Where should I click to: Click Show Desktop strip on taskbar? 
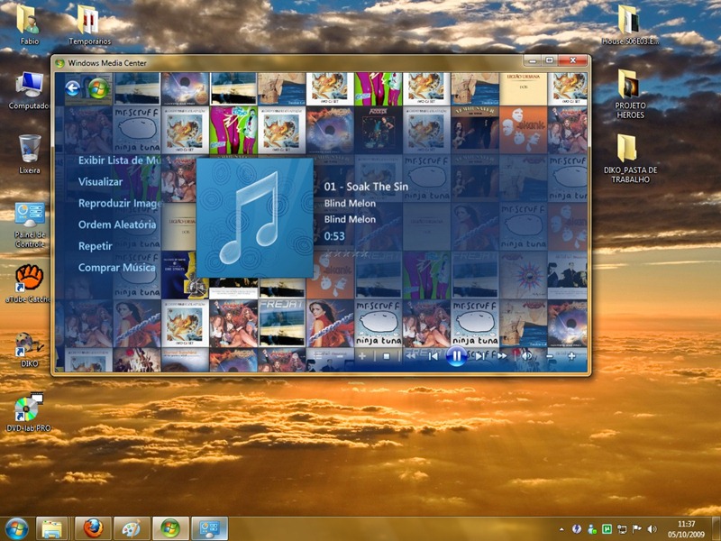(x=716, y=529)
